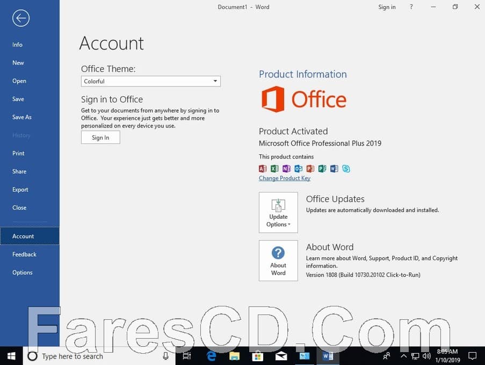Click the Change Product Key link
This screenshot has width=485, height=365.
(285, 178)
